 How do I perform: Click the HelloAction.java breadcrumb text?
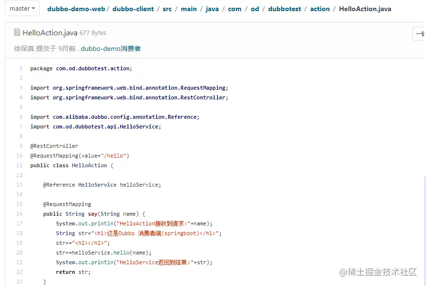tap(365, 9)
